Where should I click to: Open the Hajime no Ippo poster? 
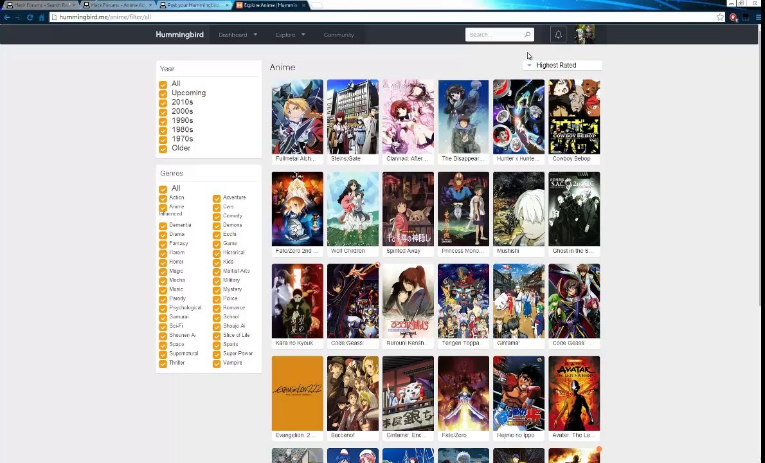click(x=519, y=394)
